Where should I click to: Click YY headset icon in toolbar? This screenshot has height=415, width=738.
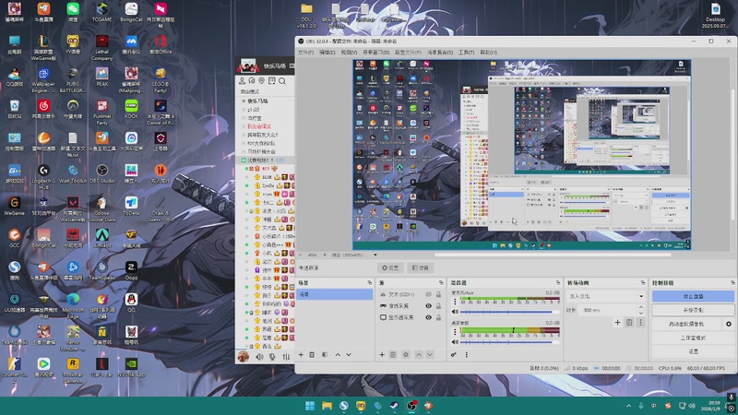[252, 81]
